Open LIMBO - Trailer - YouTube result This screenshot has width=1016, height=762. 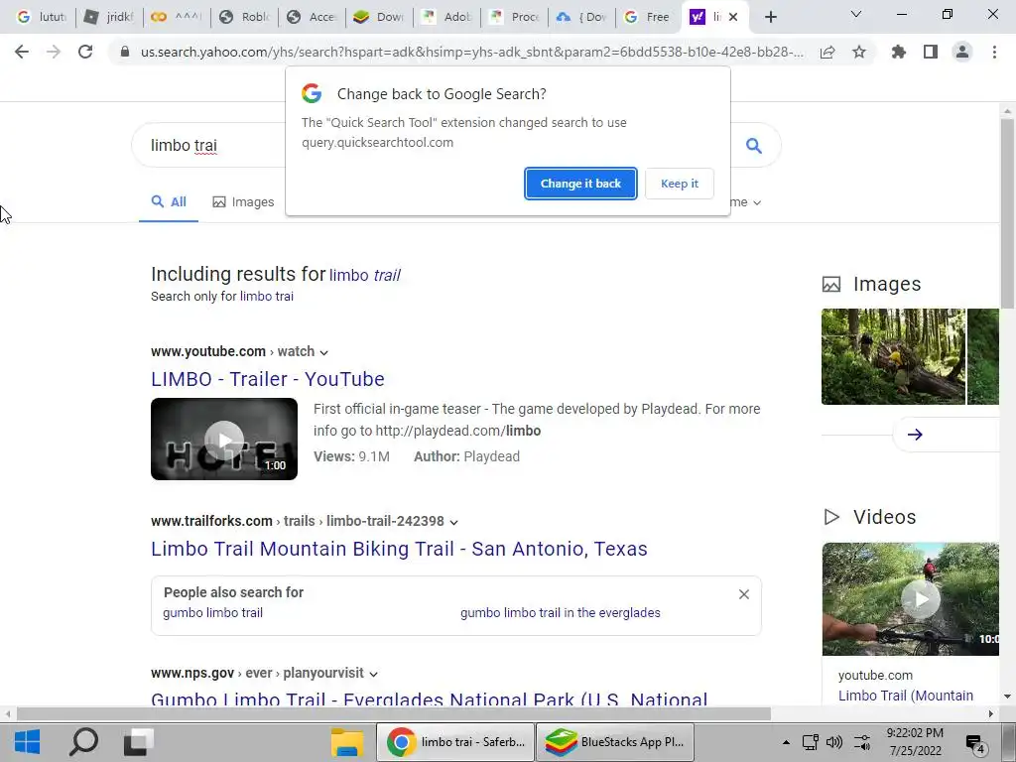point(268,379)
